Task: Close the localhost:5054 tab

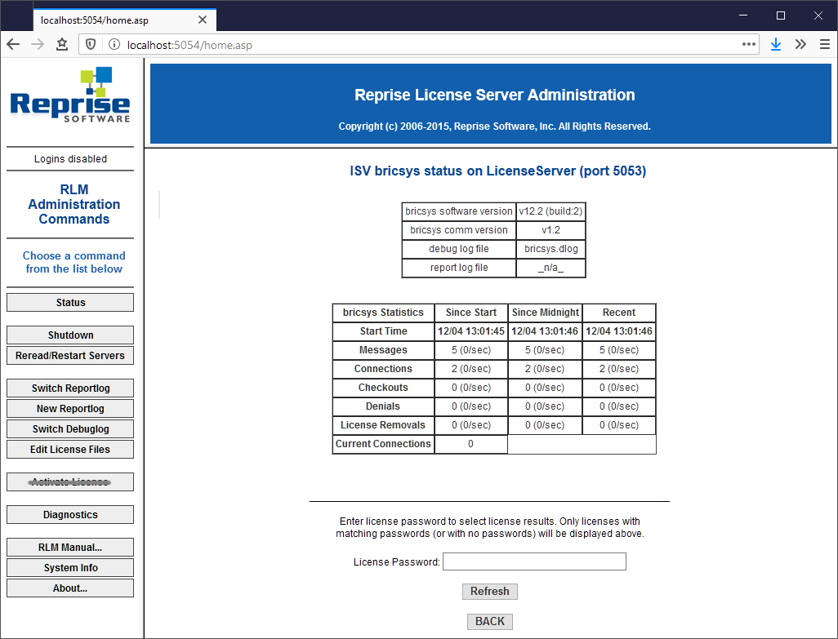Action: [203, 20]
